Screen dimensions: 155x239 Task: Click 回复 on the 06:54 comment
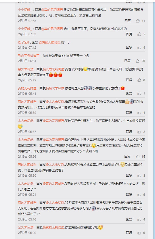127,61
